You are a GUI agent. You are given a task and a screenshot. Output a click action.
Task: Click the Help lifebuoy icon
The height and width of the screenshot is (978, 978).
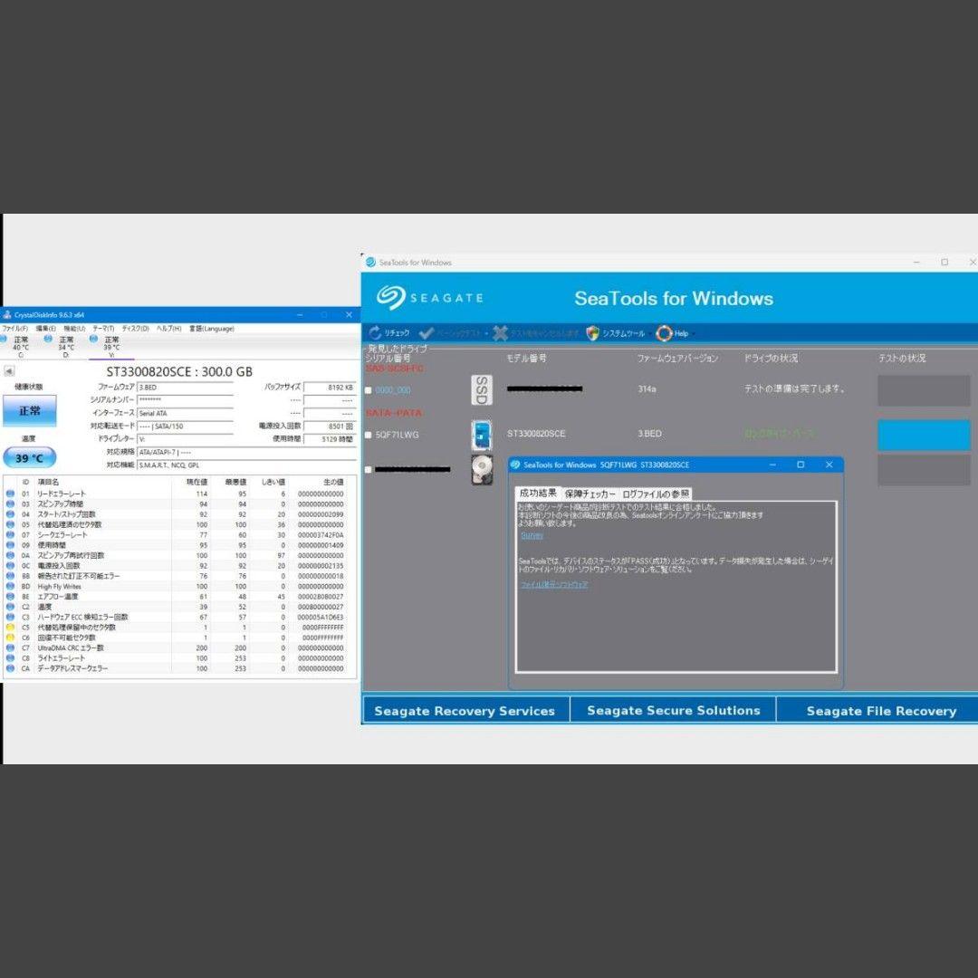[665, 333]
